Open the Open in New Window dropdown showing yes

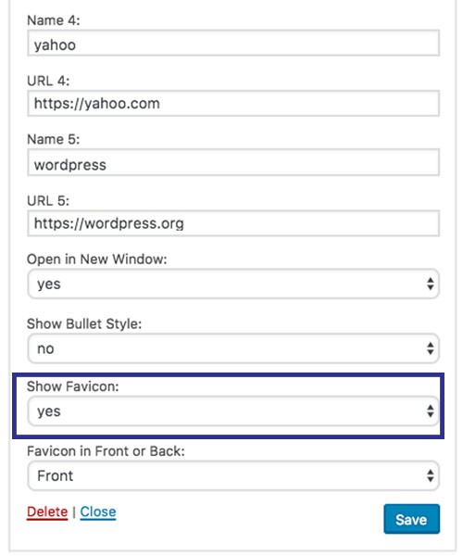point(233,284)
